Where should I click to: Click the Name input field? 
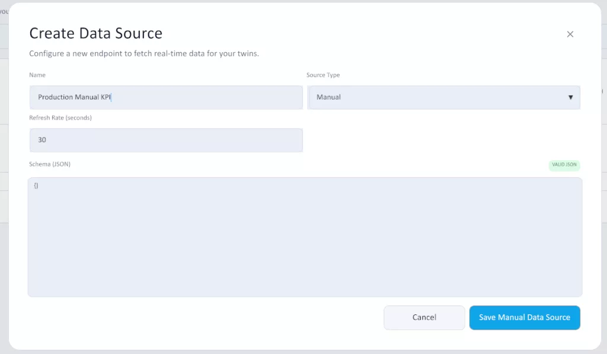coord(166,97)
